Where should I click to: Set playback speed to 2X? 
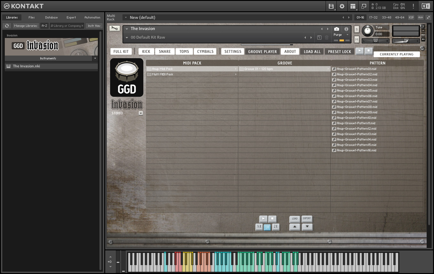point(276,227)
